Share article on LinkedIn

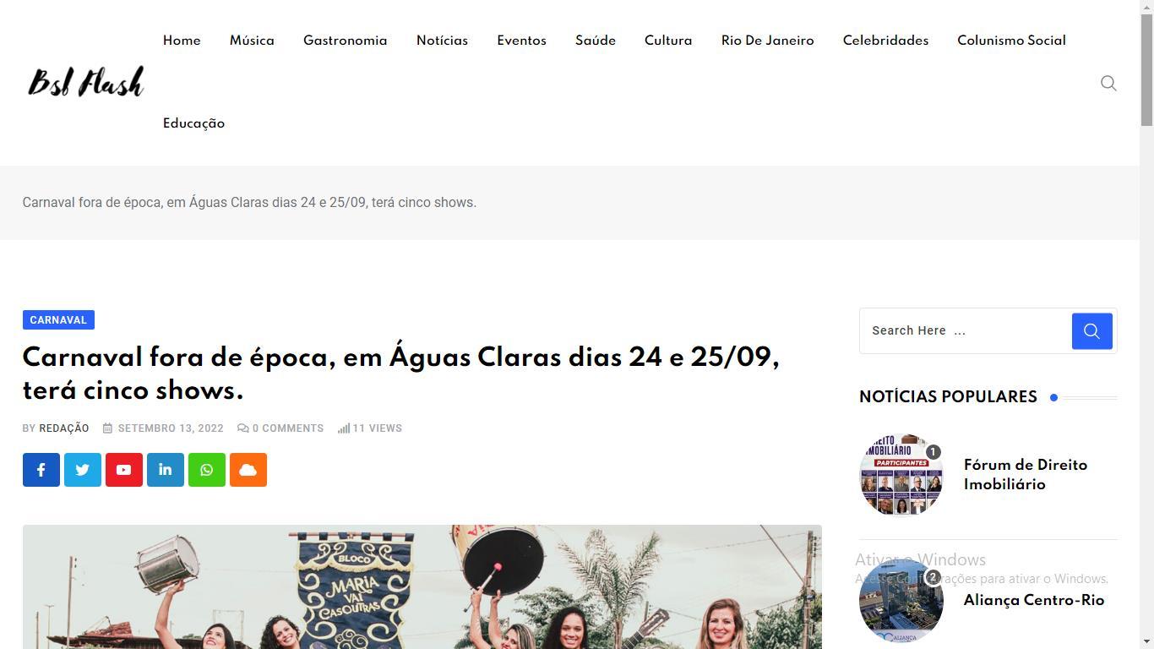[x=166, y=470]
